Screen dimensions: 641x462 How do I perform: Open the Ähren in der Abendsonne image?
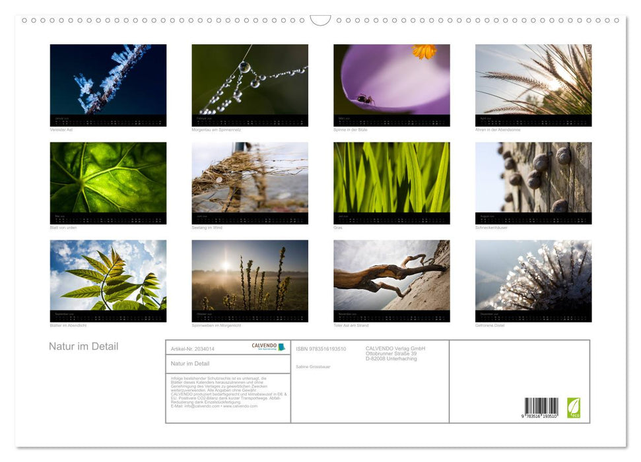(x=532, y=84)
